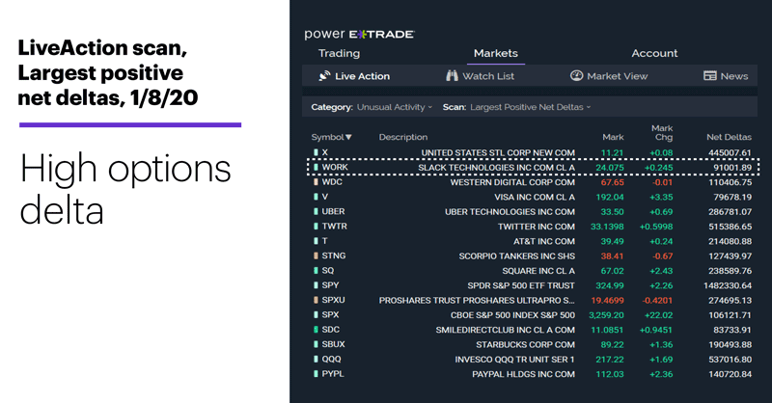Open the News sub-tab
Screen dimensions: 772x403
pyautogui.click(x=734, y=76)
